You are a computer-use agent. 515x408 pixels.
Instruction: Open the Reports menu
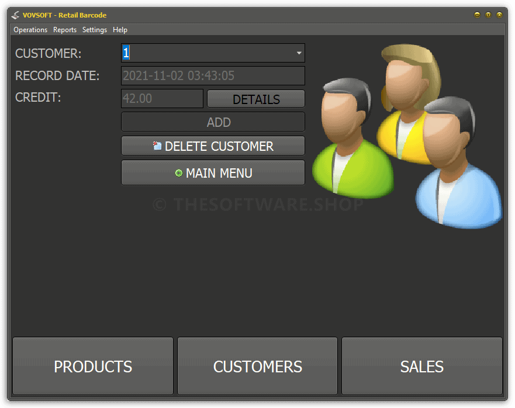[65, 30]
